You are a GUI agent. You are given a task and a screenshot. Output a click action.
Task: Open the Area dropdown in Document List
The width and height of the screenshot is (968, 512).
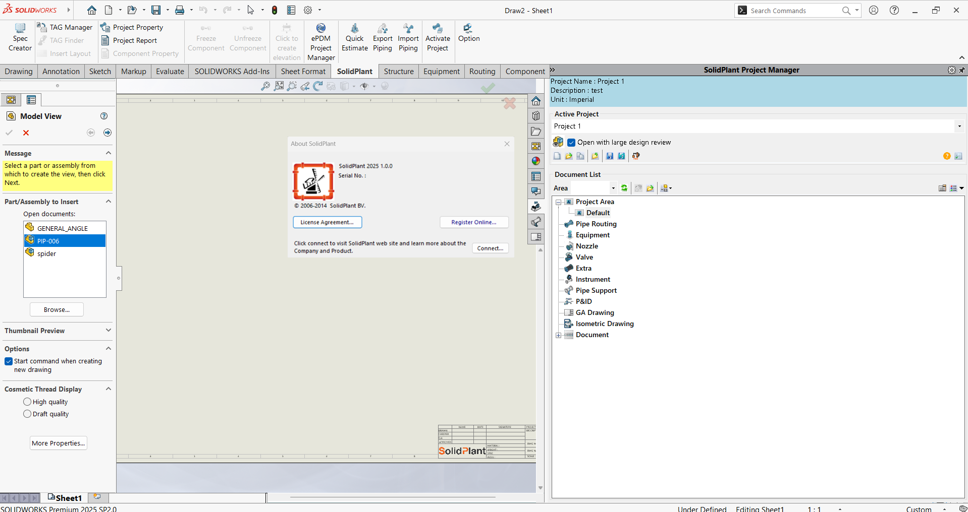(x=613, y=188)
